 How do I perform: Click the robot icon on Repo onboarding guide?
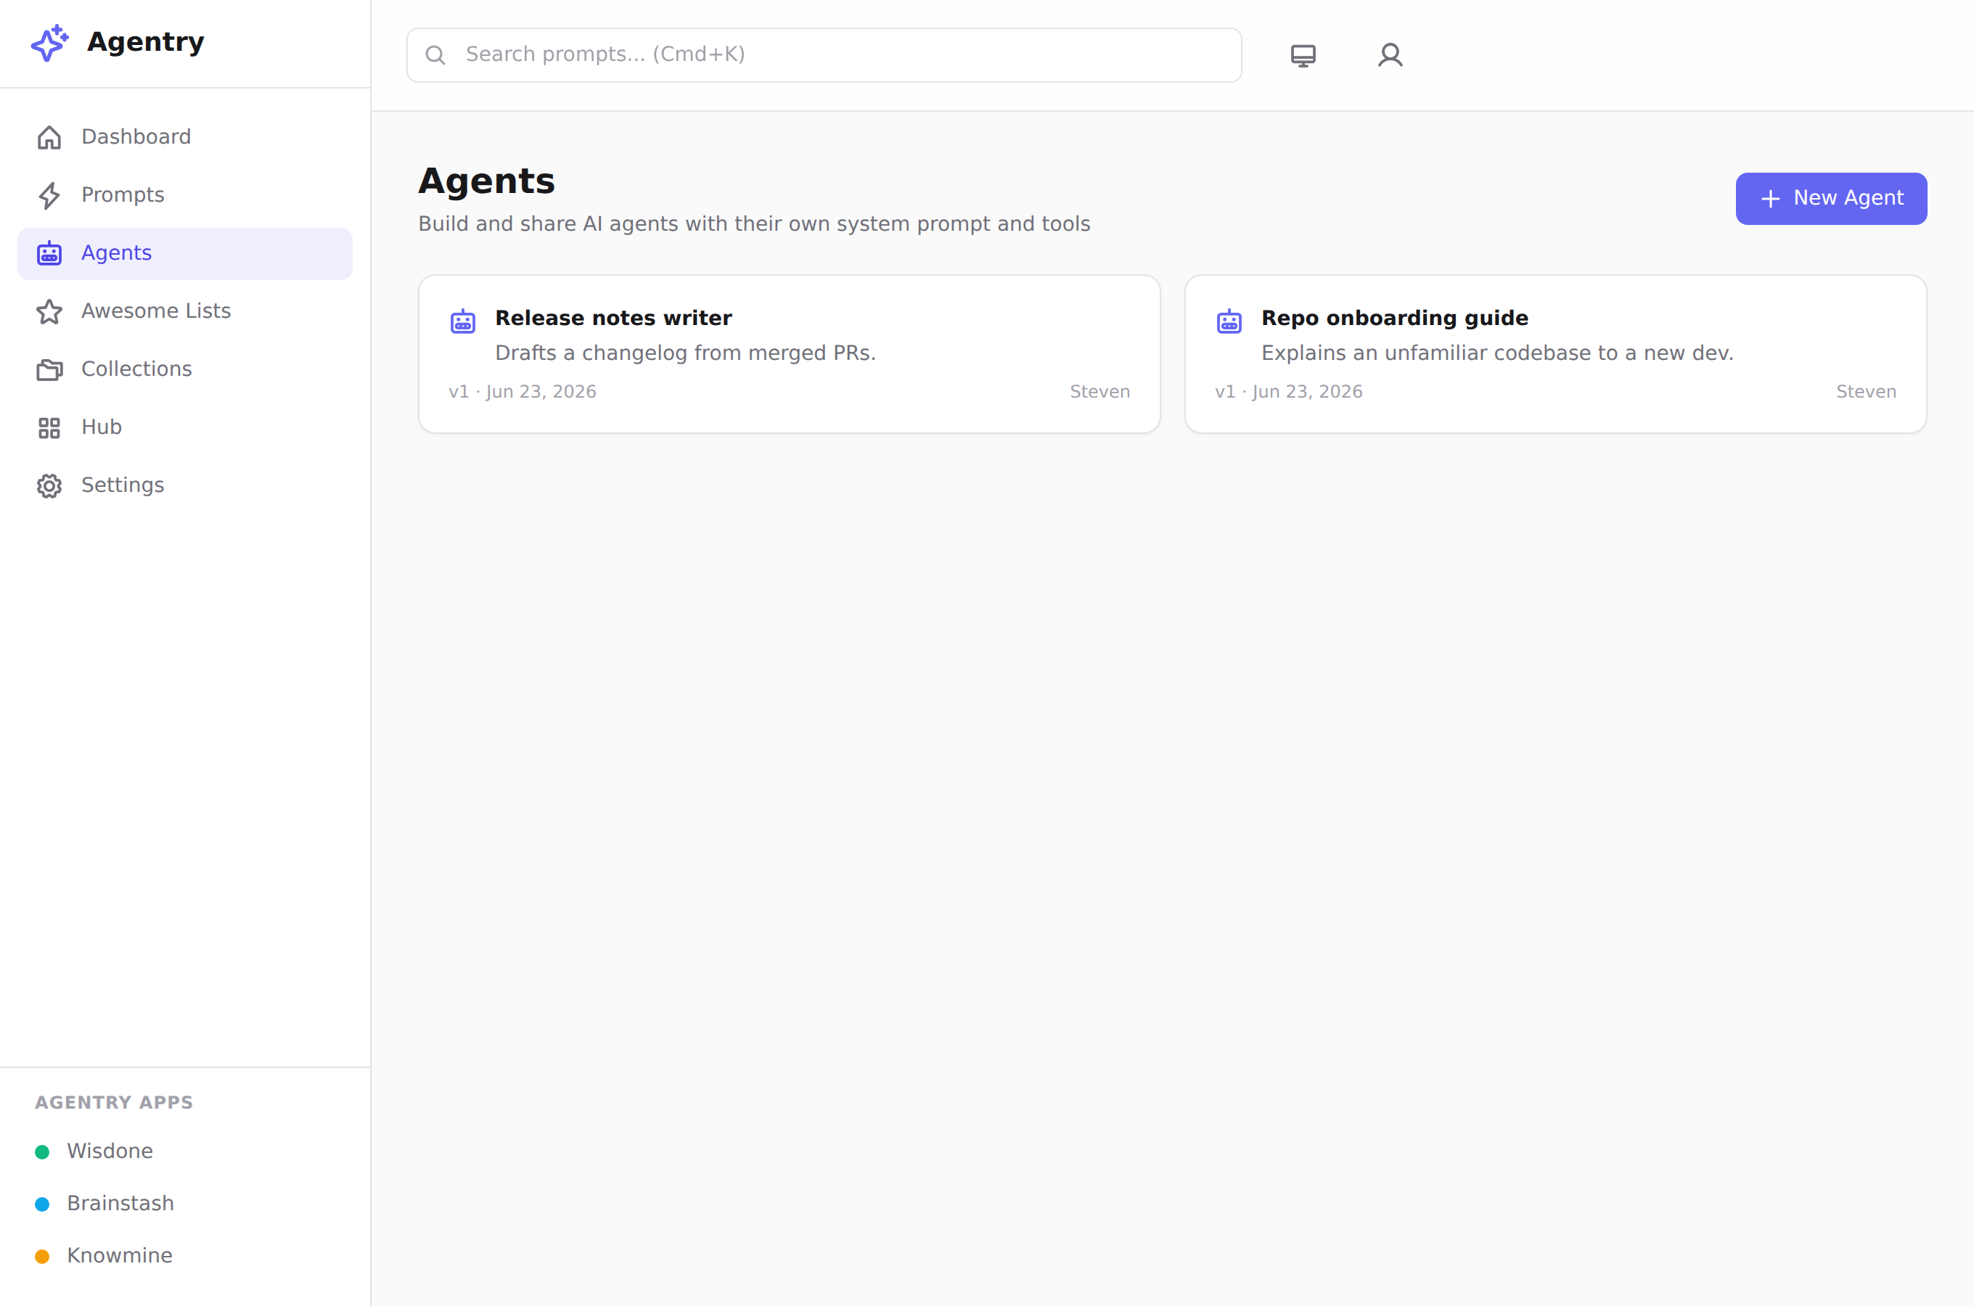(1229, 321)
